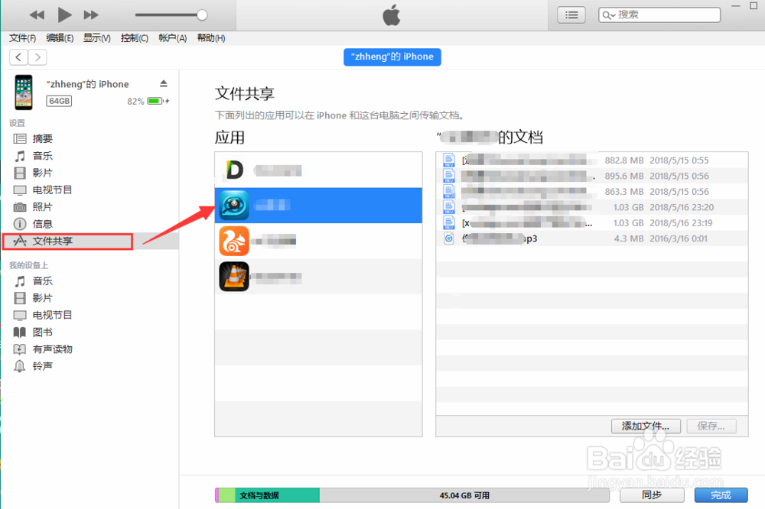Select the highlighted blue eye player app
Screen dimensions: 765x509
(318, 206)
